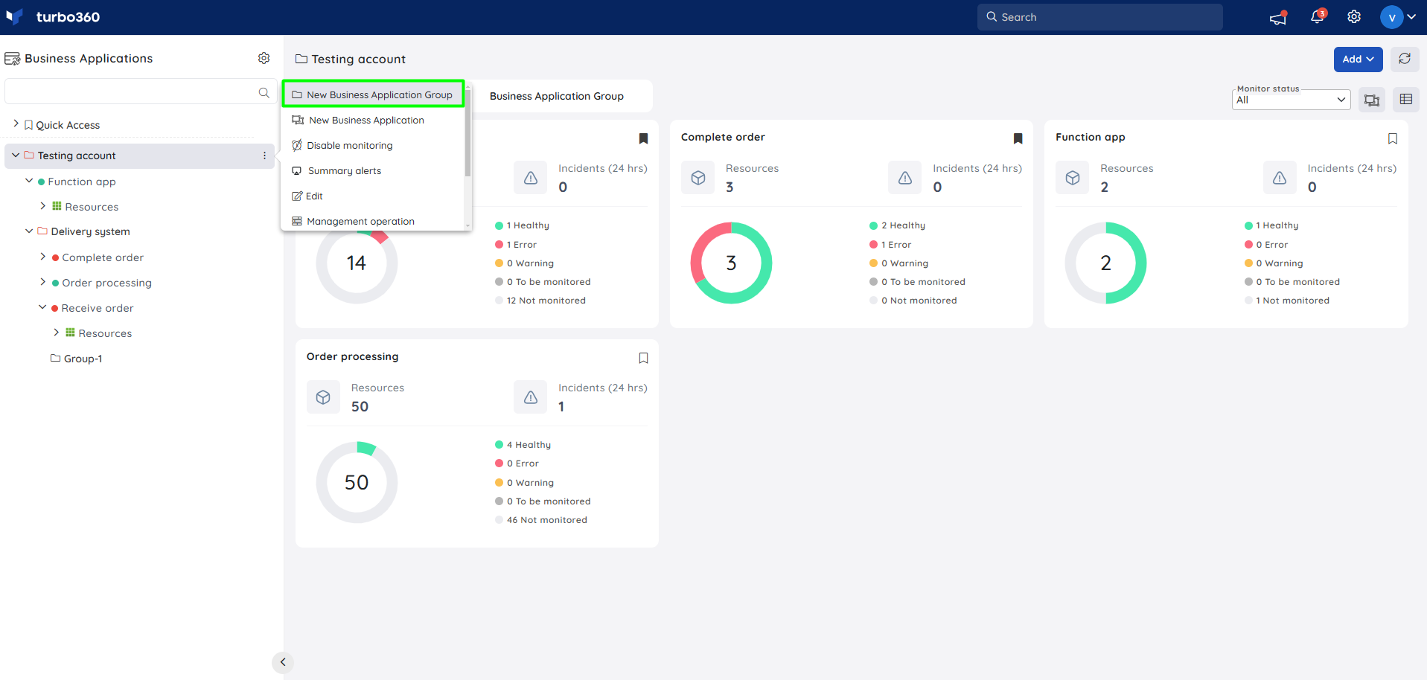The height and width of the screenshot is (680, 1427).
Task: Open the Business Application Group tab
Action: tap(557, 96)
